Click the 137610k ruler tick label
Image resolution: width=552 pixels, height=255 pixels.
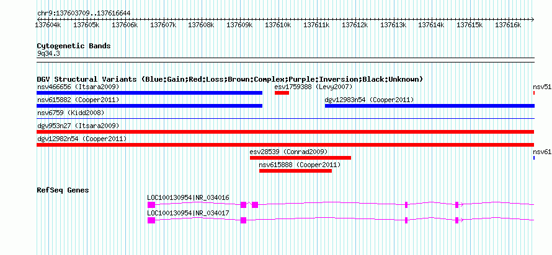coord(278,25)
